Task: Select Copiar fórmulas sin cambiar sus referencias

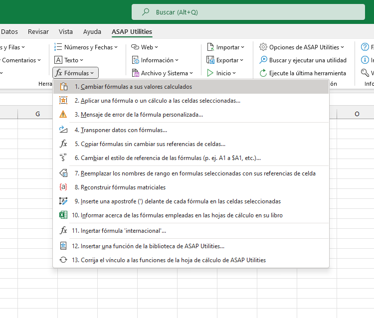Action: click(153, 144)
